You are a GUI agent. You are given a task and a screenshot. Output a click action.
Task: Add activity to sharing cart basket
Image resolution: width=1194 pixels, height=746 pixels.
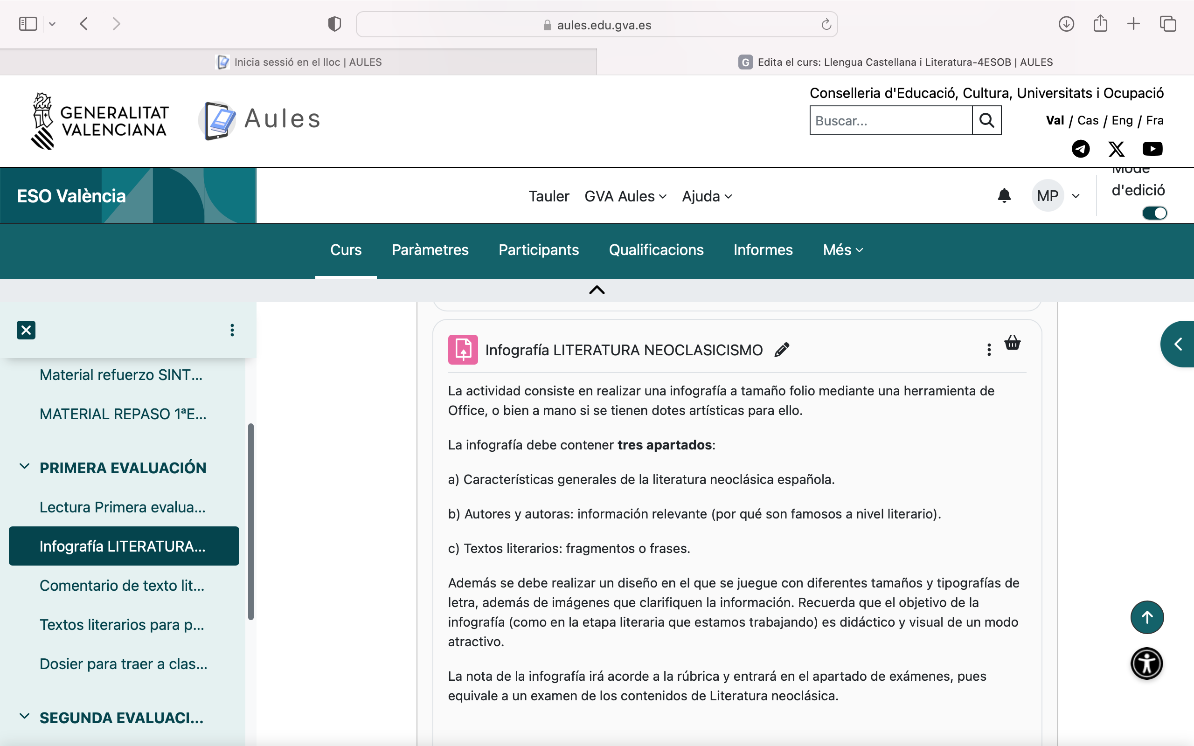[x=1013, y=342]
